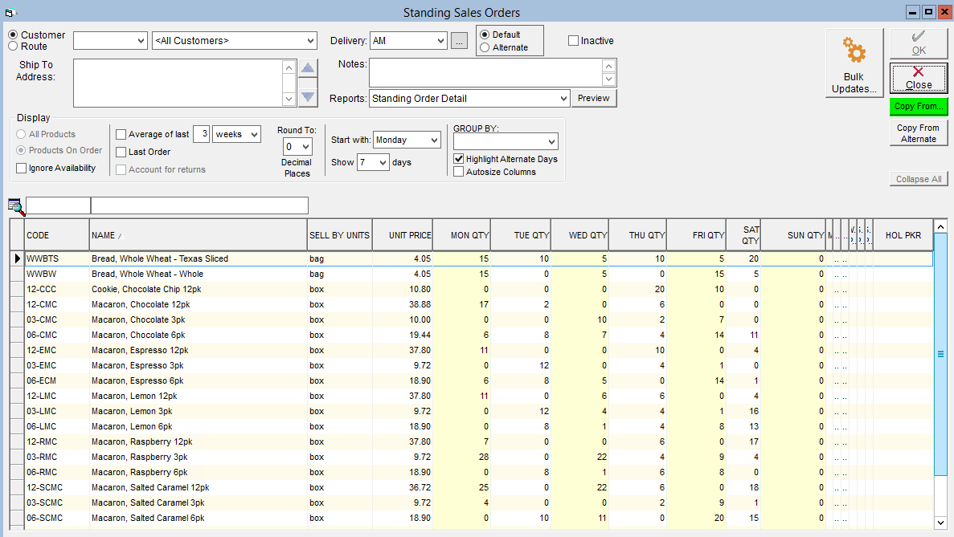The image size is (954, 537).
Task: Click 'Macaron, Lemon 12pk' name cell
Action: (199, 396)
